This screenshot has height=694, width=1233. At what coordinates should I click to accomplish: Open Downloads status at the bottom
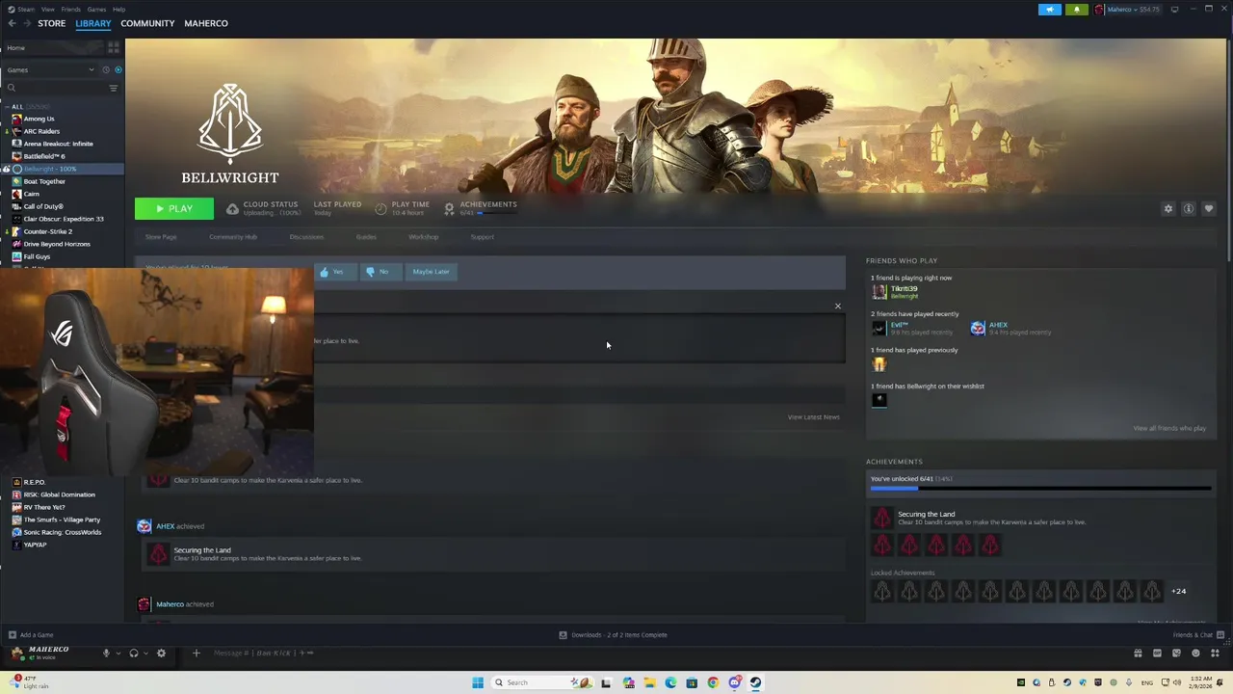[x=613, y=634]
